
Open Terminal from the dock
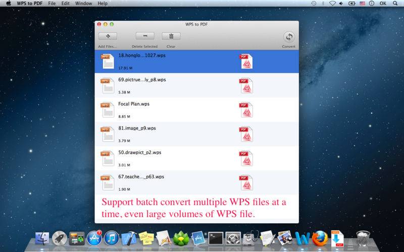pos(216,238)
